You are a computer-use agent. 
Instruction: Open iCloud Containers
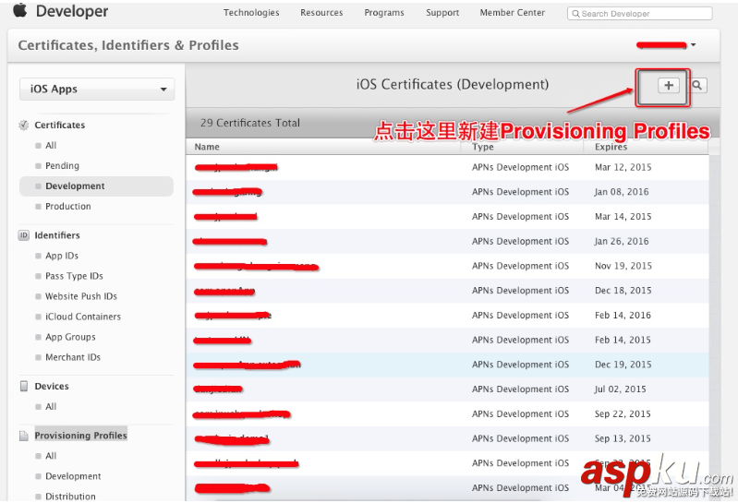(x=83, y=317)
